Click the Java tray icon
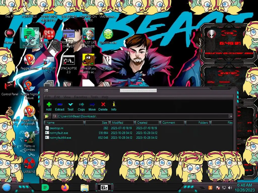258x193 pixels. point(210,187)
